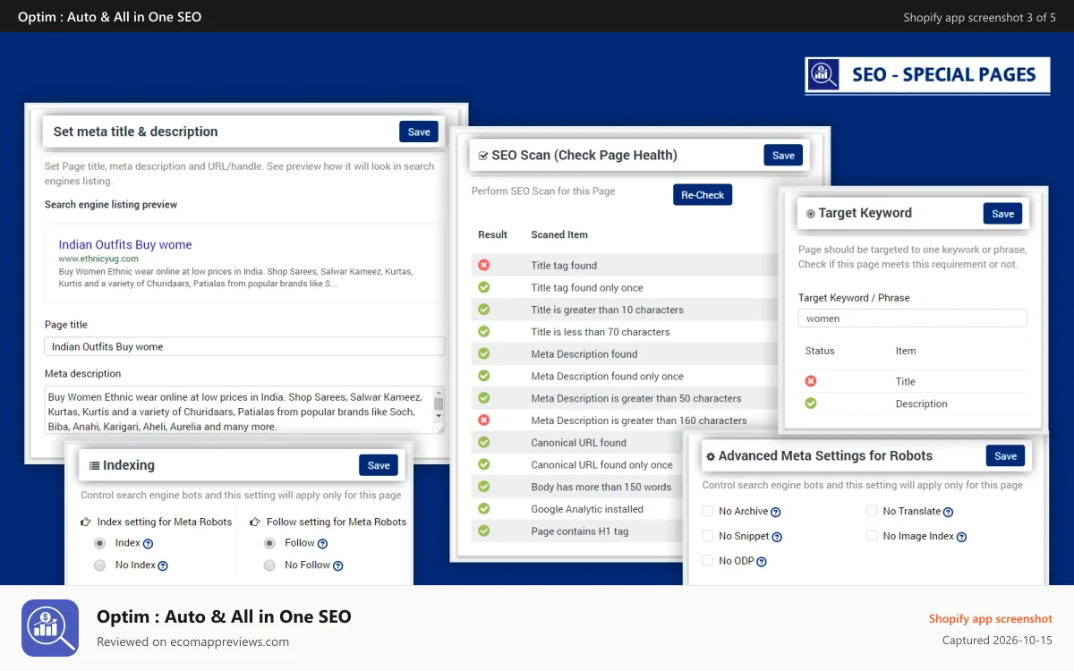Click green check for Meta Description found only once
Image resolution: width=1074 pixels, height=671 pixels.
click(483, 376)
